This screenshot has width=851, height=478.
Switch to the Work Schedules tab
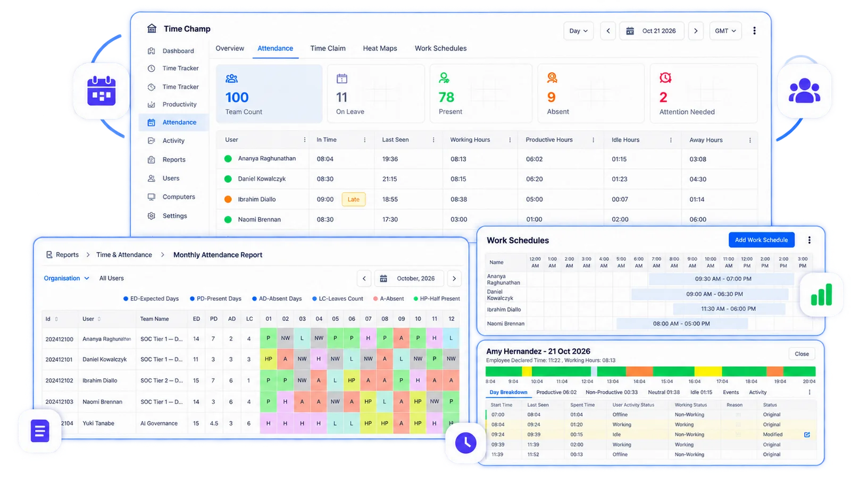click(440, 48)
